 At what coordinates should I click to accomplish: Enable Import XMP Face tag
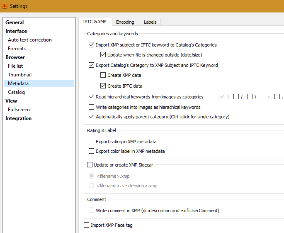(87, 225)
